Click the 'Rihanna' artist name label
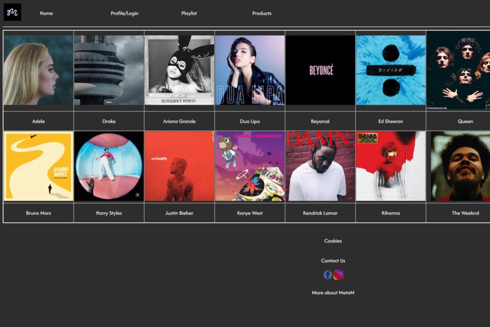Viewport: 490px width, 327px height. coord(391,213)
